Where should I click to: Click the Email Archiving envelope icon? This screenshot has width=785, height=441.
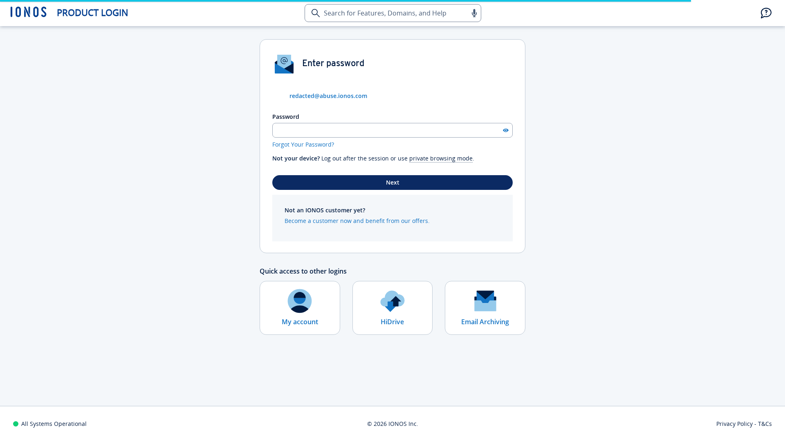pyautogui.click(x=485, y=301)
